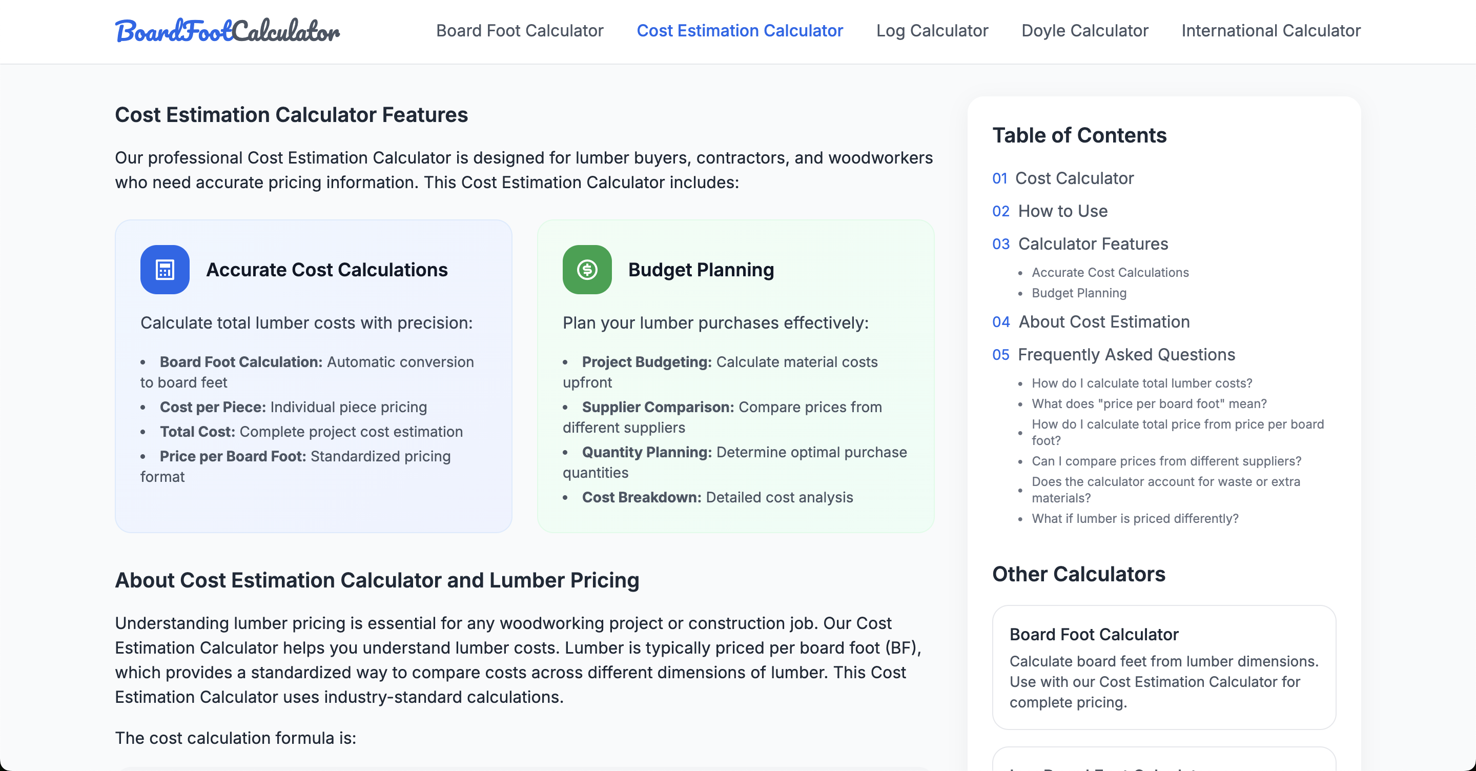The width and height of the screenshot is (1476, 771).
Task: Open International Calculator in navigation
Action: click(1271, 30)
